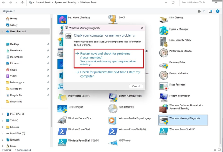
Task: Open Music in the navigation pane
Action: (x=13, y=70)
